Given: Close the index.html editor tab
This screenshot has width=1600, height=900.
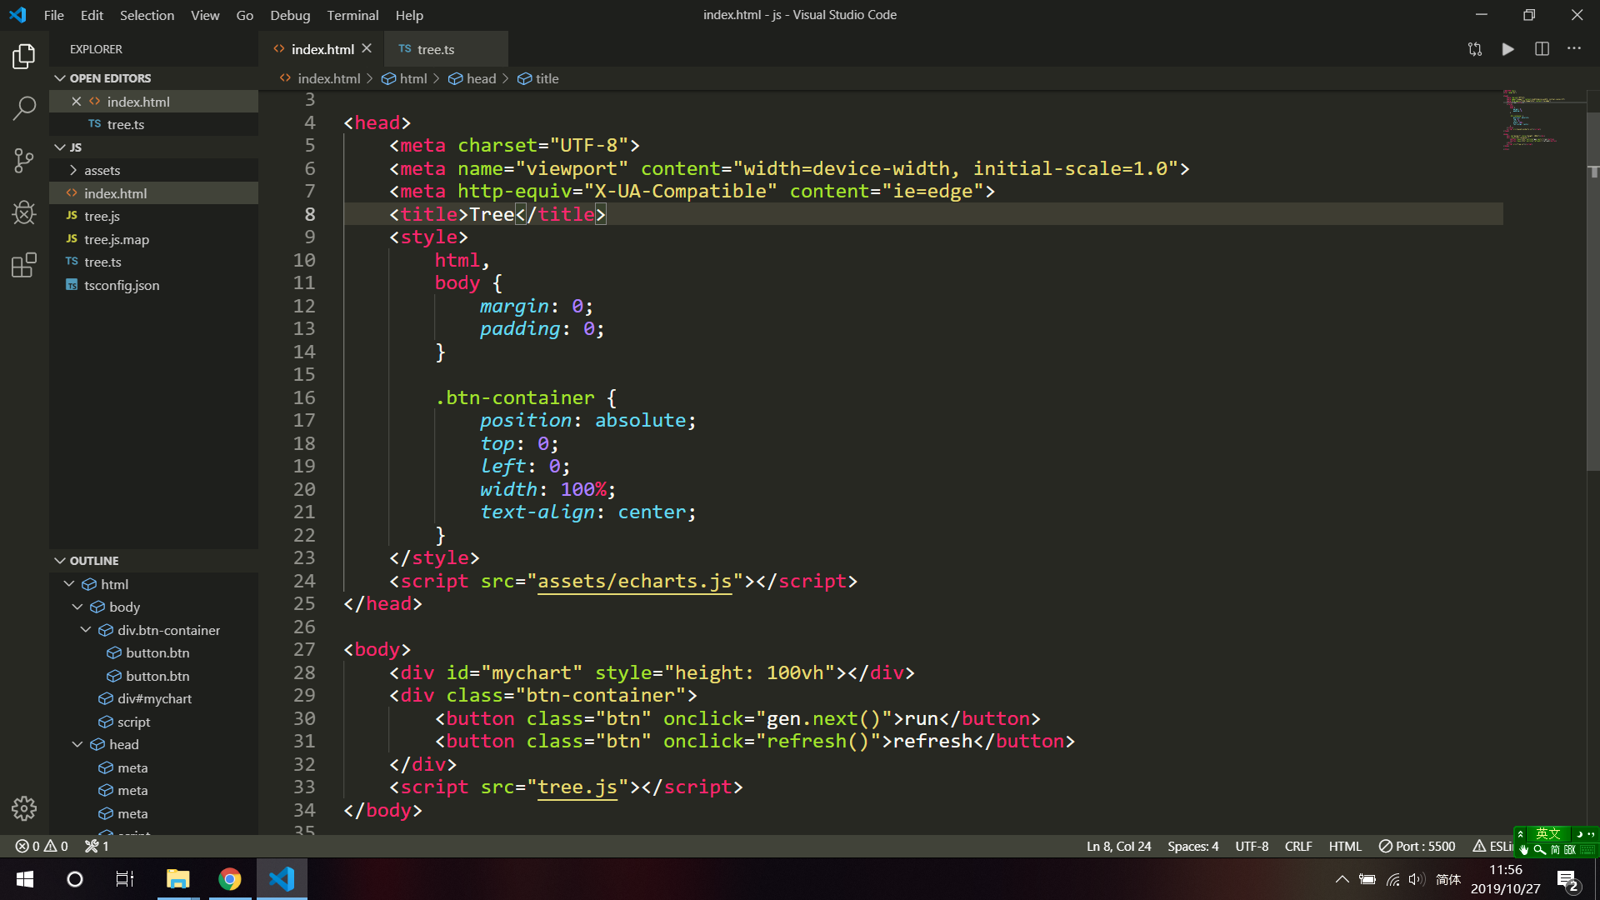Looking at the screenshot, I should coord(367,49).
